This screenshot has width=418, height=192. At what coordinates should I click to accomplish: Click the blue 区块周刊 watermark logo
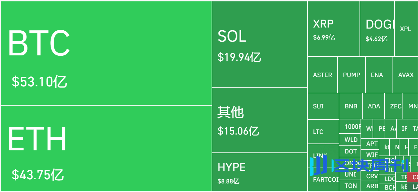358,165
